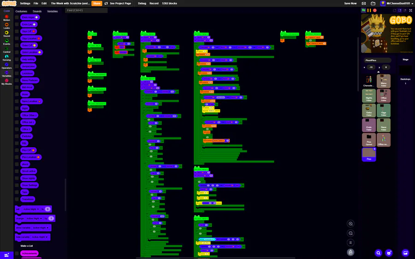Select the My Blocks category
415x259 pixels.
coord(6,82)
